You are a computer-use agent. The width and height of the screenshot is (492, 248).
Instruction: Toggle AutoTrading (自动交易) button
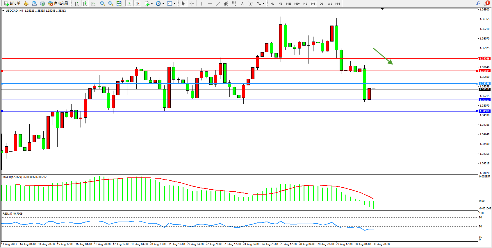click(58, 3)
